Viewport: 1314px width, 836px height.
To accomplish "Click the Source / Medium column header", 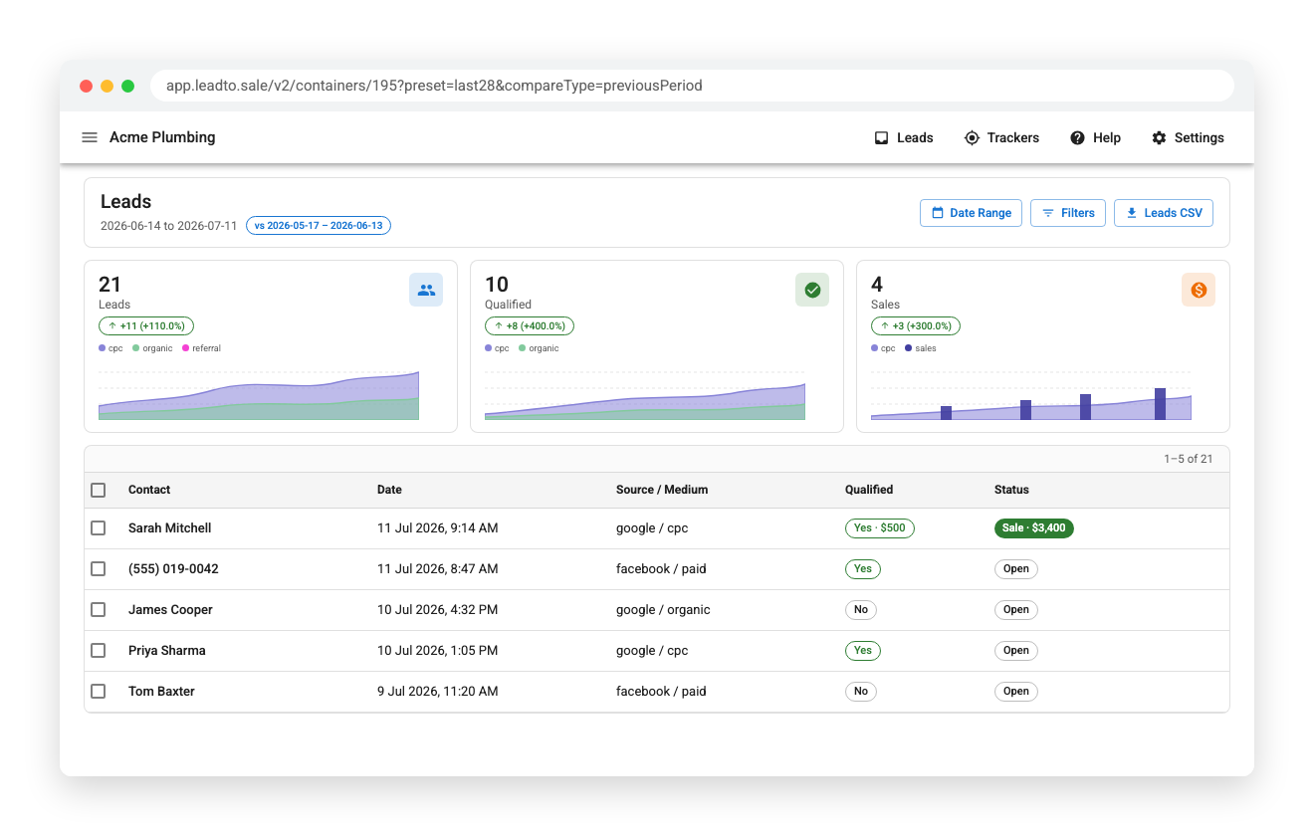I will coord(662,490).
